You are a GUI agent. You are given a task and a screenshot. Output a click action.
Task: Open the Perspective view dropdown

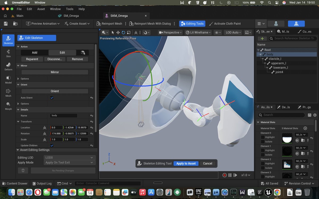[x=170, y=32]
